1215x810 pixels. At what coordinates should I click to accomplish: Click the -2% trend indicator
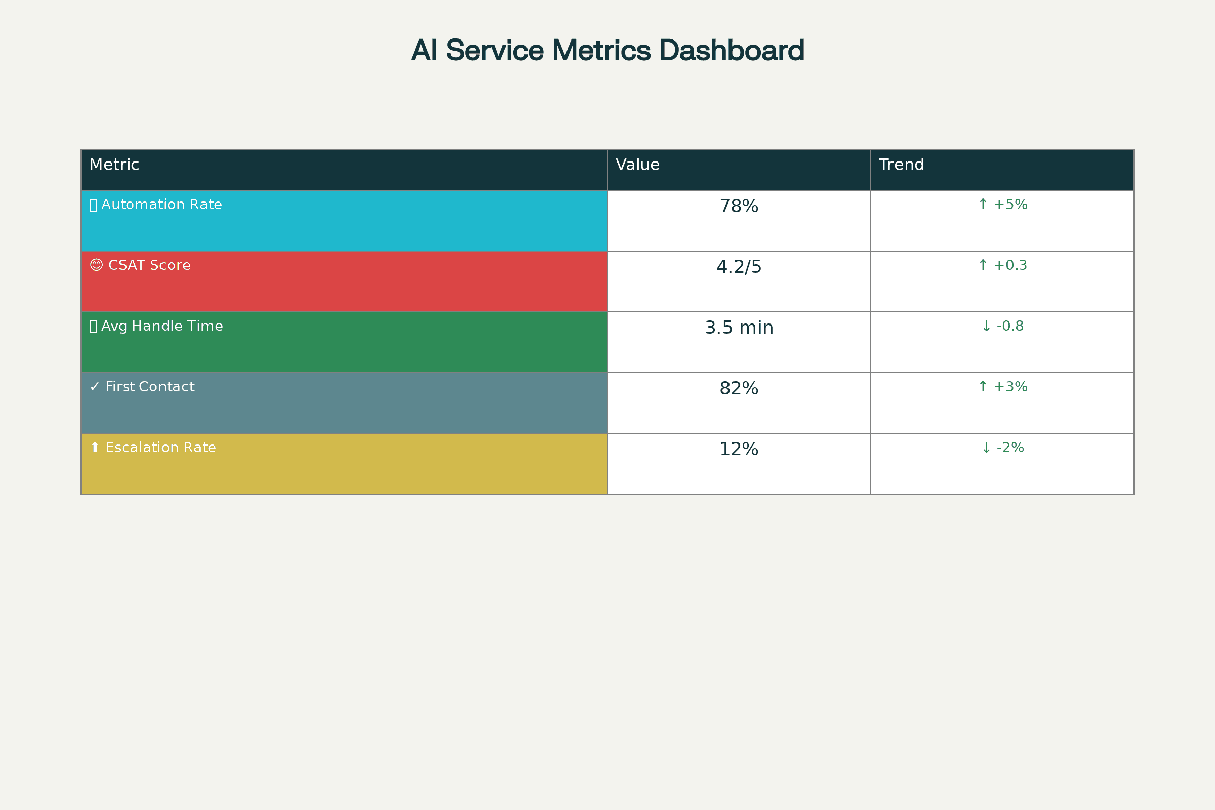point(1003,448)
